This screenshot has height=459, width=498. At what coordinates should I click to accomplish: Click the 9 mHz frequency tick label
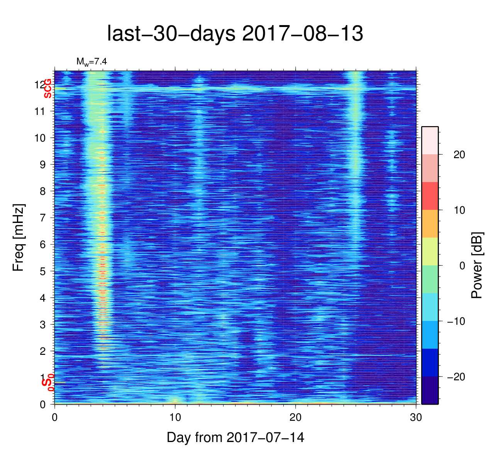pyautogui.click(x=43, y=165)
